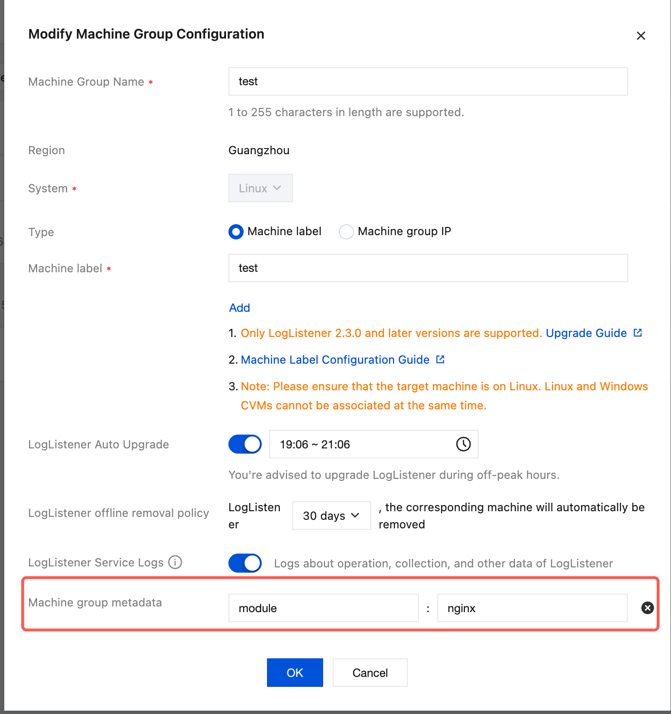Click the OK button
671x714 pixels.
coord(295,673)
